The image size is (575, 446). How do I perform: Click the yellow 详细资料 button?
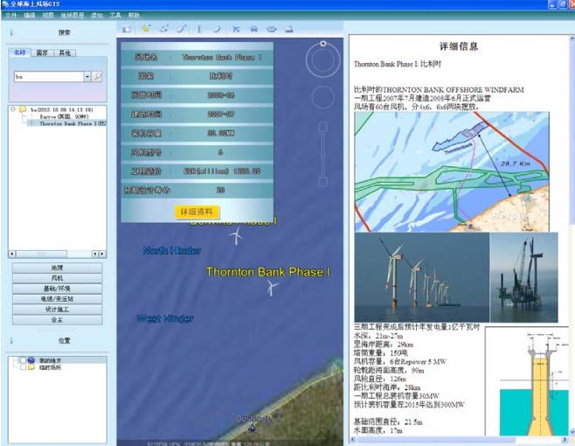[197, 212]
